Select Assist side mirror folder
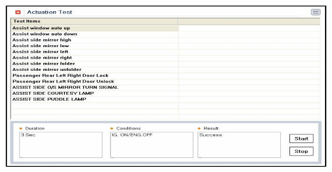Viewport: 332px width, 172px height. coord(95,63)
